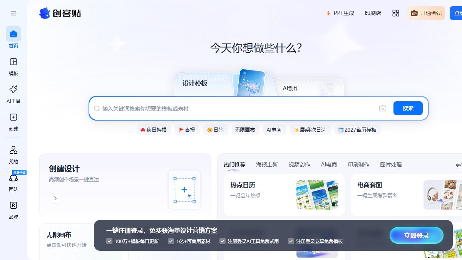
Task: Select the 设计模板 tab
Action: tap(195, 84)
